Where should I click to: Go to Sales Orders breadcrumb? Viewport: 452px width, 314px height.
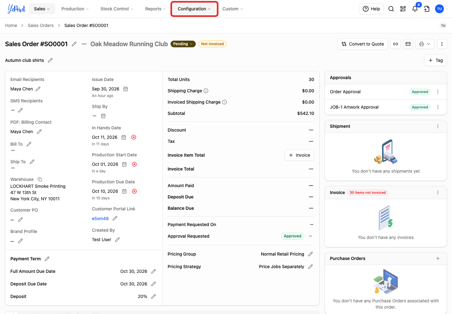(x=40, y=25)
